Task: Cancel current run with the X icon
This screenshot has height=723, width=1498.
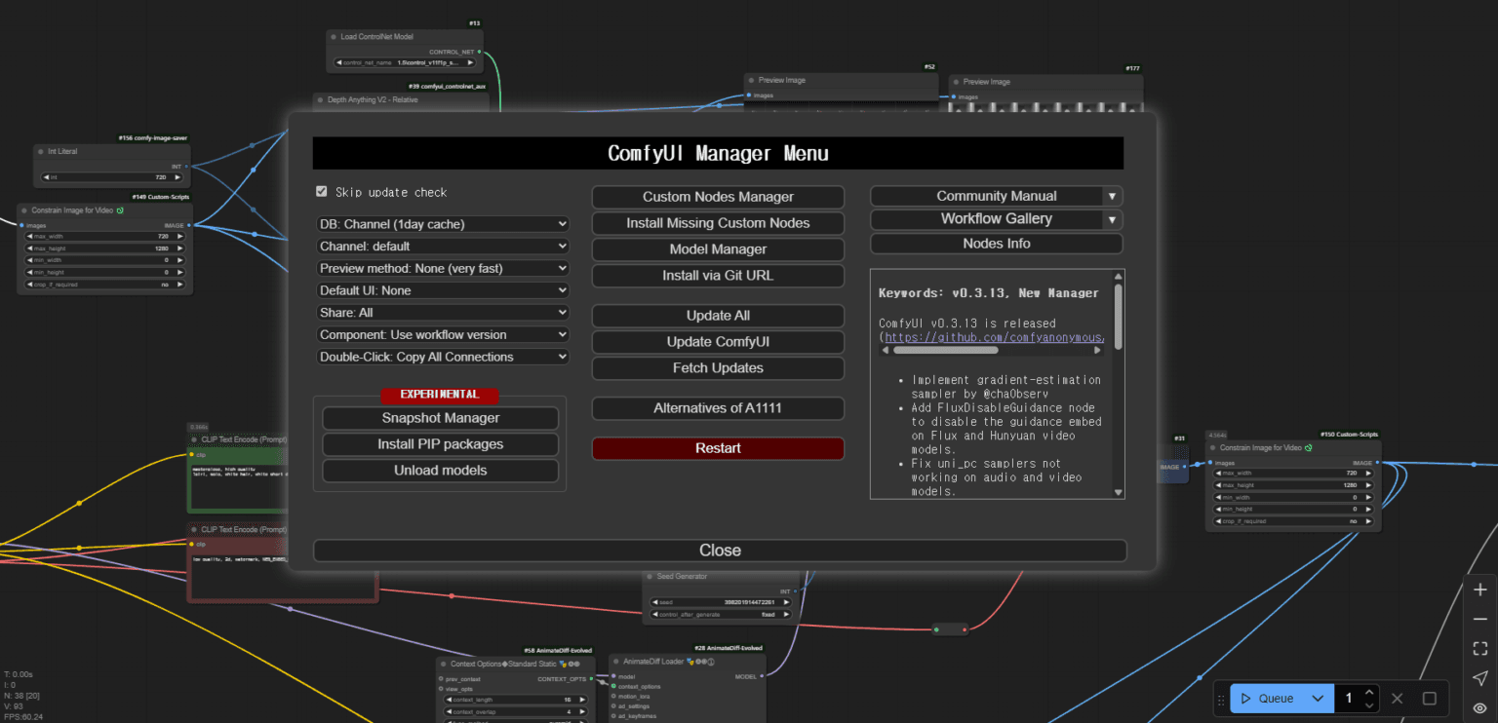Action: pyautogui.click(x=1397, y=699)
